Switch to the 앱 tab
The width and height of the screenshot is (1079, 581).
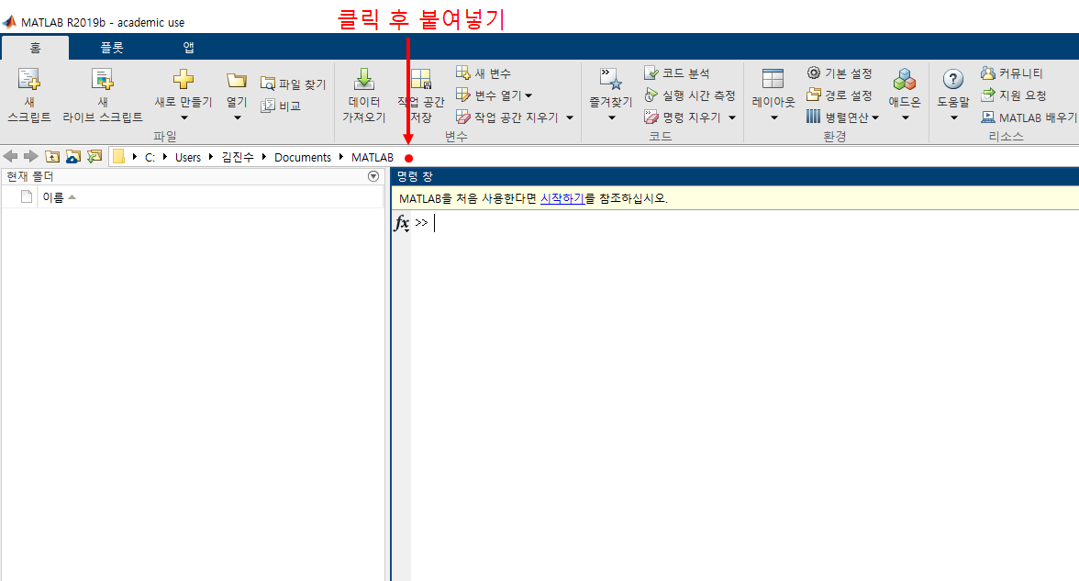pos(188,48)
